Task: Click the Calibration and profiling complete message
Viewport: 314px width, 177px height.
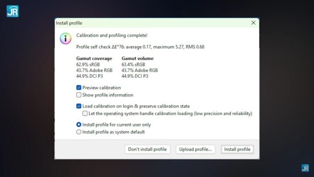Action: click(112, 35)
